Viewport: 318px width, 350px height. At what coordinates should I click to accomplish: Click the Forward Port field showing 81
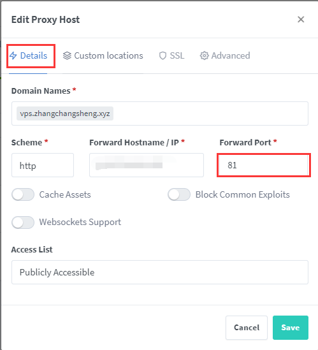pos(264,165)
